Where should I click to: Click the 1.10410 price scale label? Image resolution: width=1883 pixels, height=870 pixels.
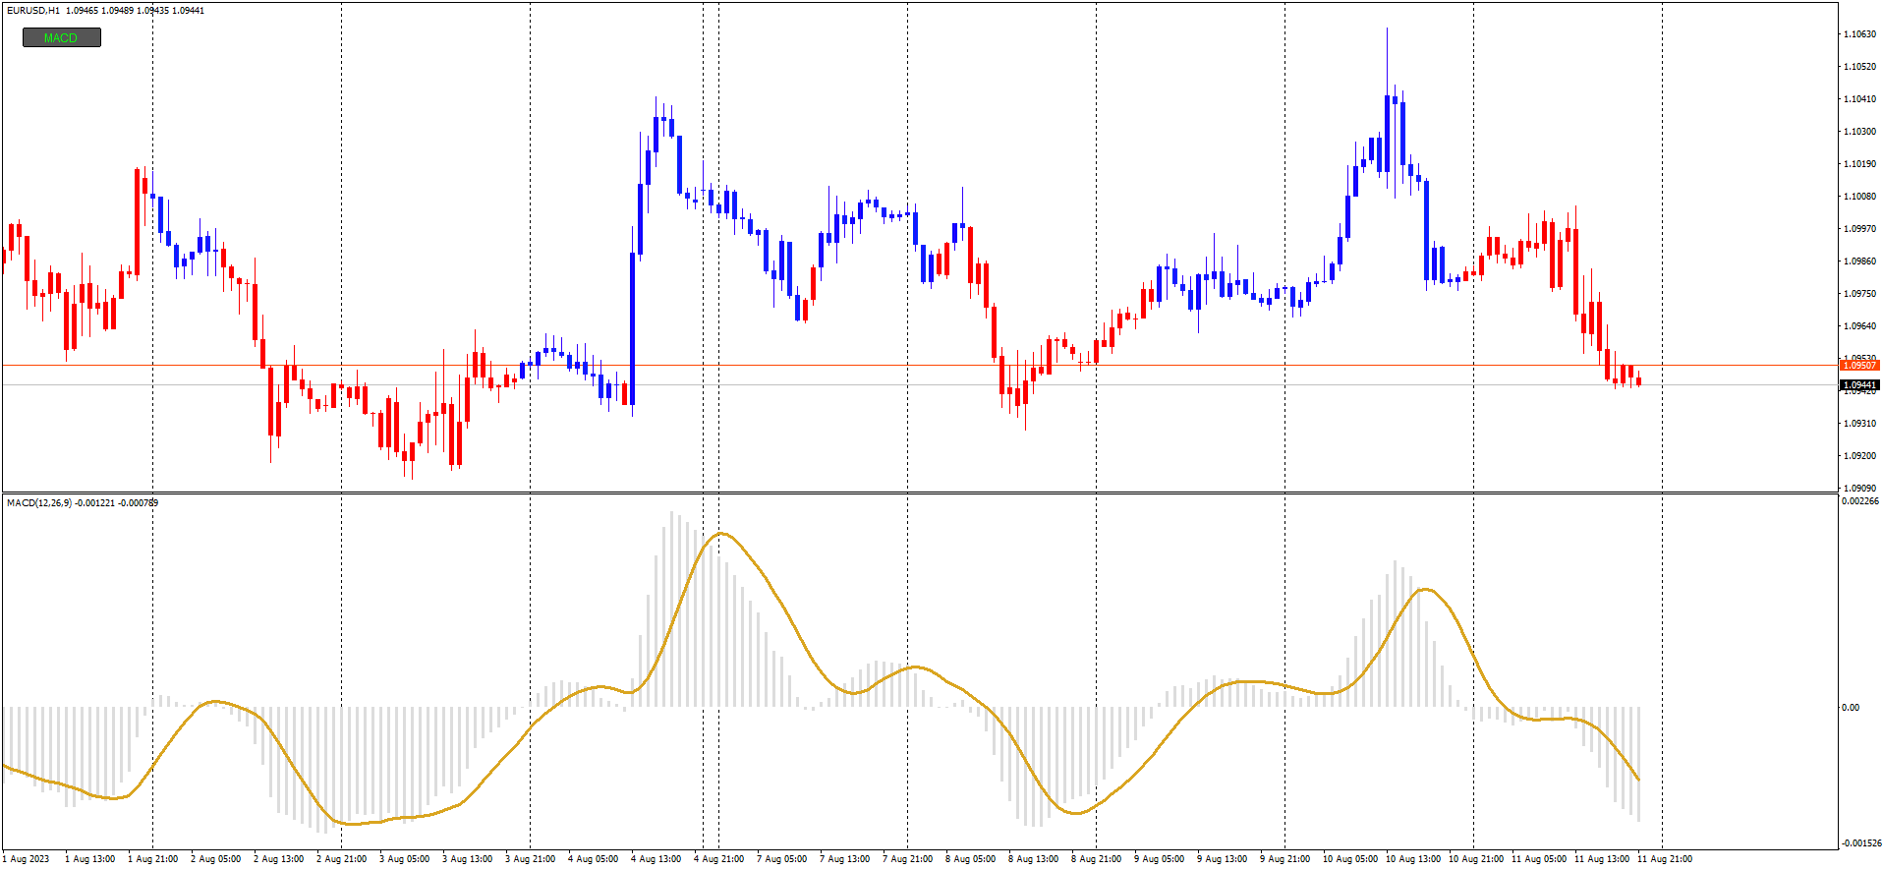pos(1859,99)
